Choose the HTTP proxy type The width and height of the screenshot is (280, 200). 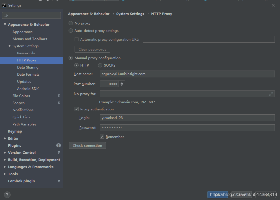tap(77, 65)
